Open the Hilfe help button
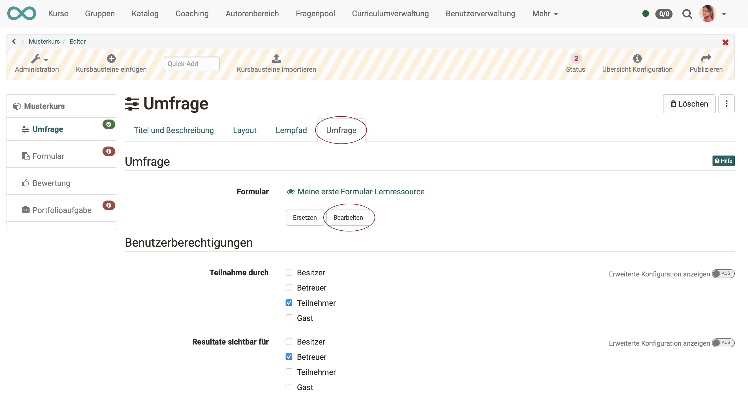748x405 pixels. (723, 161)
